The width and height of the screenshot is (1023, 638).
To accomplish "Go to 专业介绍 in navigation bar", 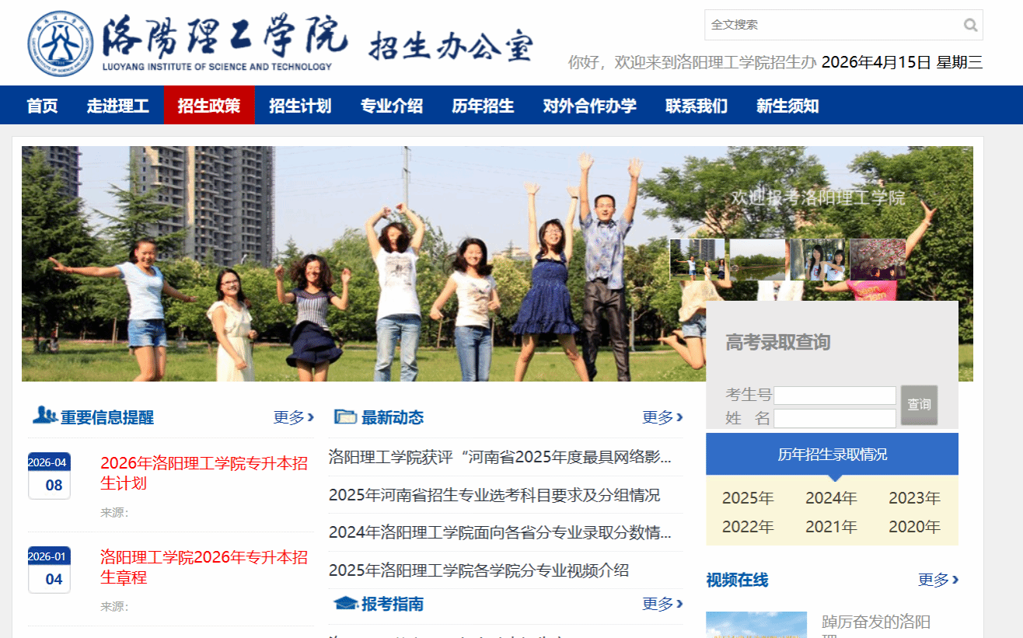I will (391, 106).
